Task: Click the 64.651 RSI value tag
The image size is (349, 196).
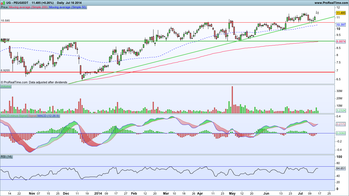Action: 341,168
